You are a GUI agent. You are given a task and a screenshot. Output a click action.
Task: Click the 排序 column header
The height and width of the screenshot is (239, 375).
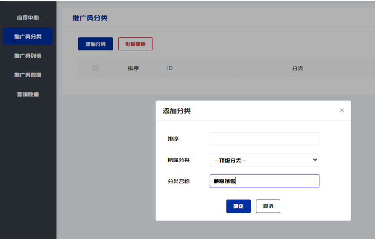[133, 68]
